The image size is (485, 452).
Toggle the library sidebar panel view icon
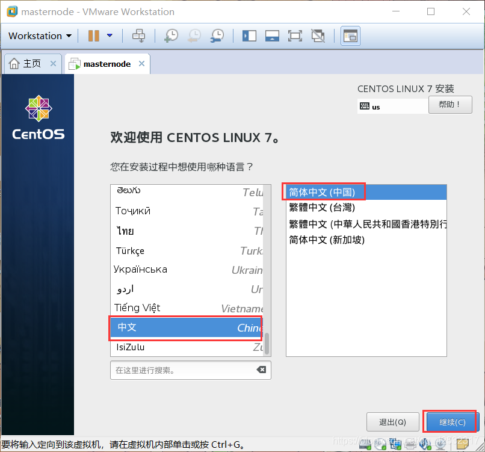[x=249, y=36]
